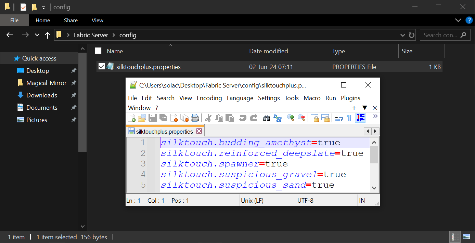Click the Synchronize Horizontal Scrolling icon
The image size is (475, 243).
[x=325, y=118]
